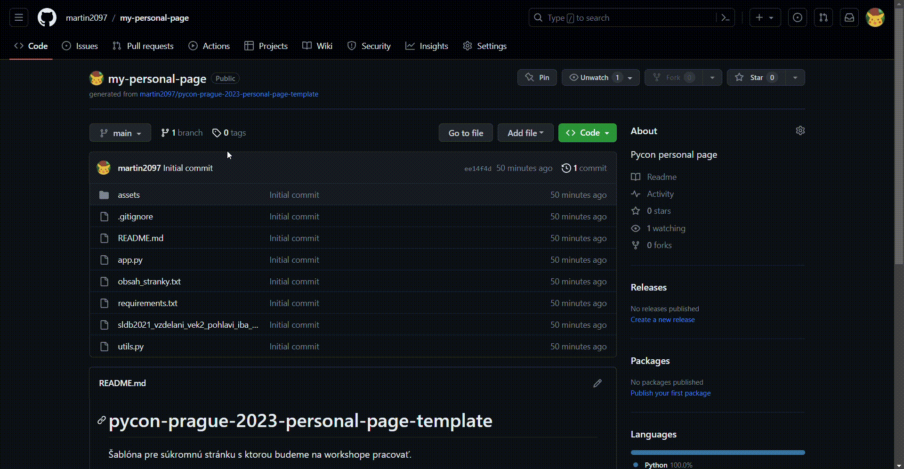This screenshot has width=904, height=469.
Task: Click the martin2097 avatar in the commit row
Action: (104, 168)
